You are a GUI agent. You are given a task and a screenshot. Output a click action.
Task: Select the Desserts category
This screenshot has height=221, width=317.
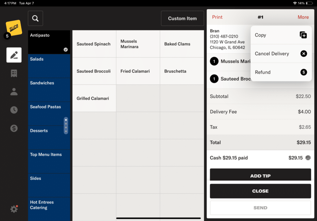tap(49, 138)
